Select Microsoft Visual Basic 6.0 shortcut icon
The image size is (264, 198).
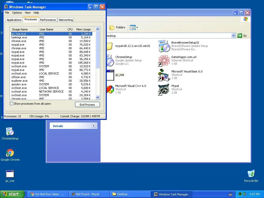164,75
